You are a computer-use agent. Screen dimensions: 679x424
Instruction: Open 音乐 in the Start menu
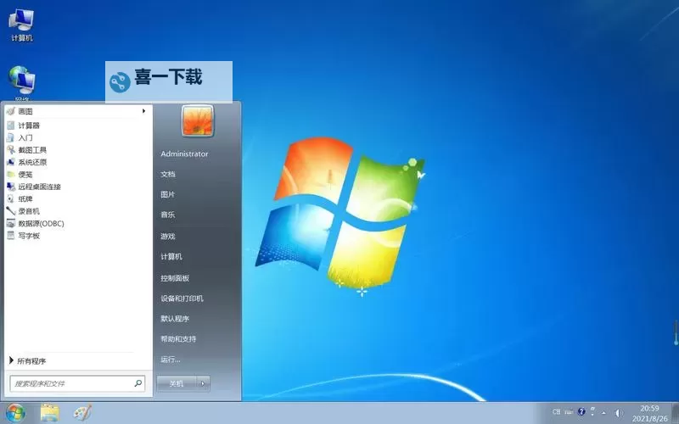[168, 215]
